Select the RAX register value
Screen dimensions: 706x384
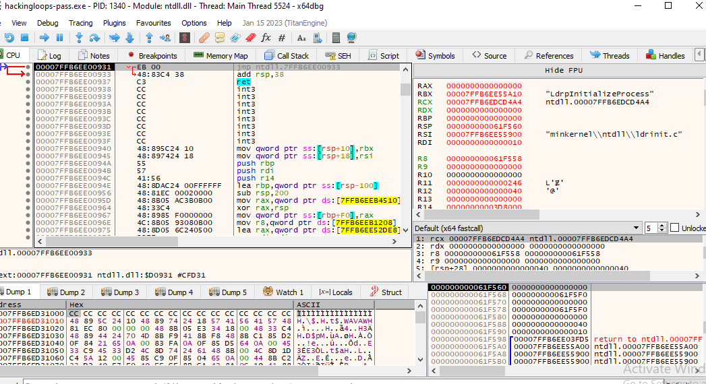(x=483, y=86)
